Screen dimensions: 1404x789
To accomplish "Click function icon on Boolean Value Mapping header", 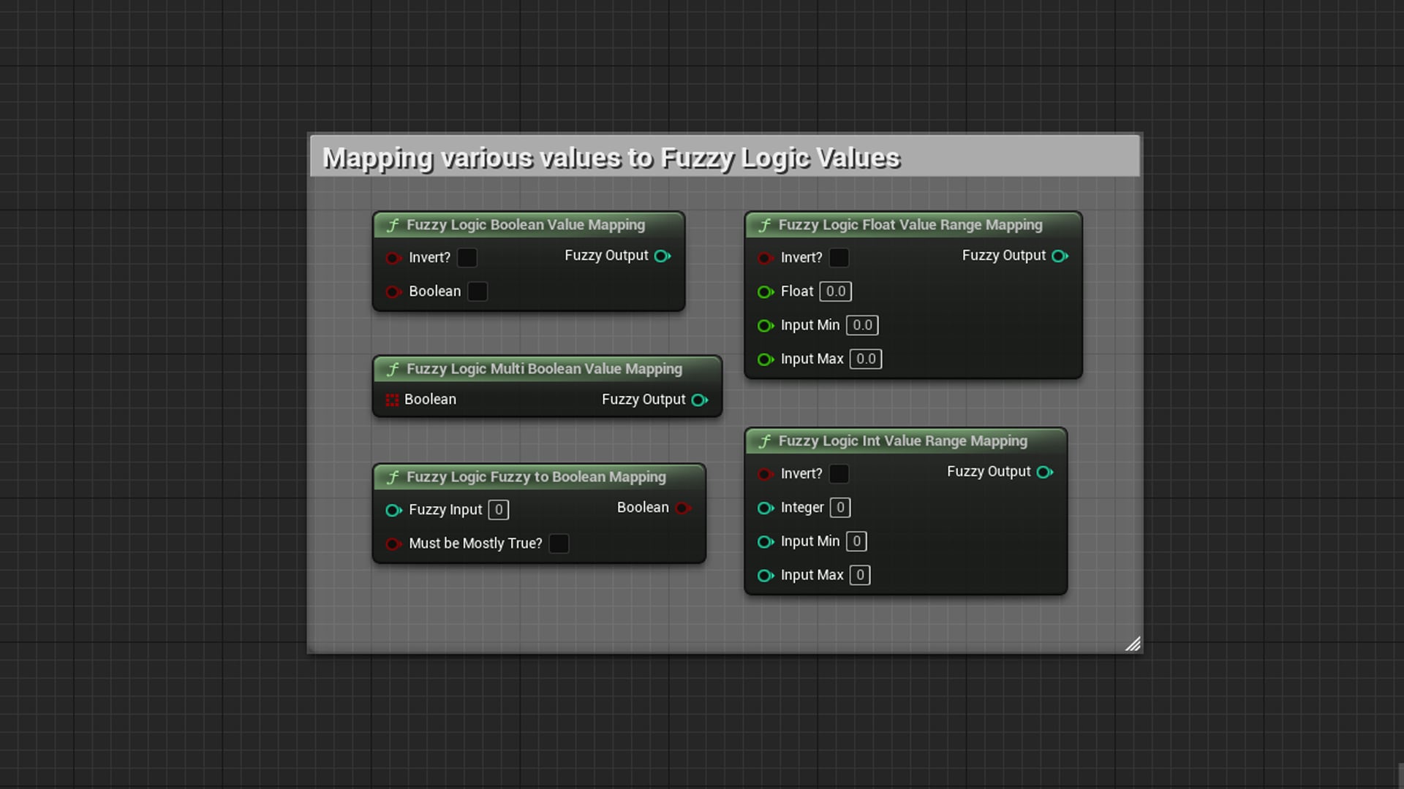I will point(393,225).
